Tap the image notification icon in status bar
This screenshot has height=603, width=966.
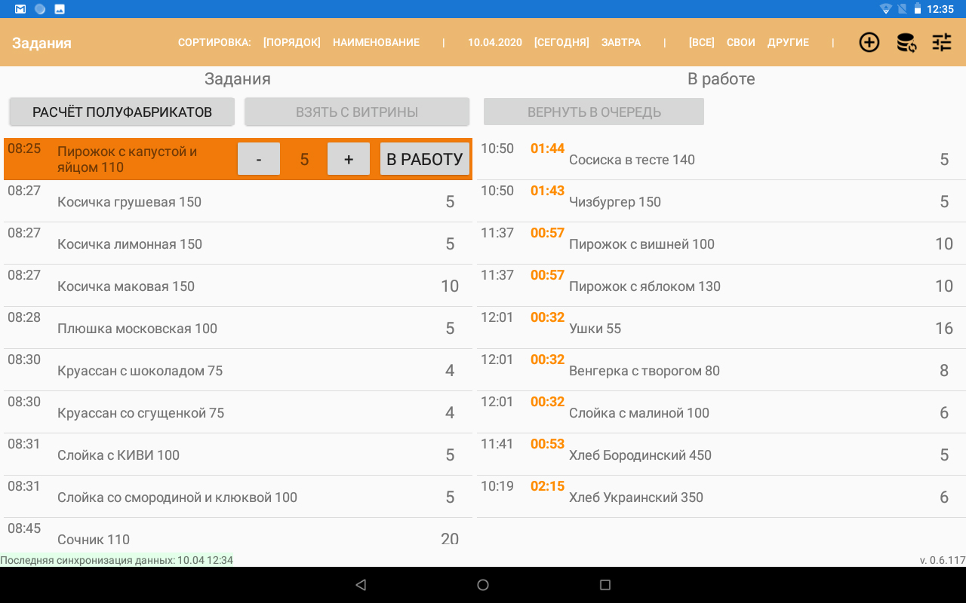point(60,9)
